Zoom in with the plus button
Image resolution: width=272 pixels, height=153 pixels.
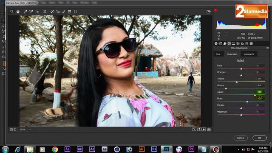(x=15, y=130)
